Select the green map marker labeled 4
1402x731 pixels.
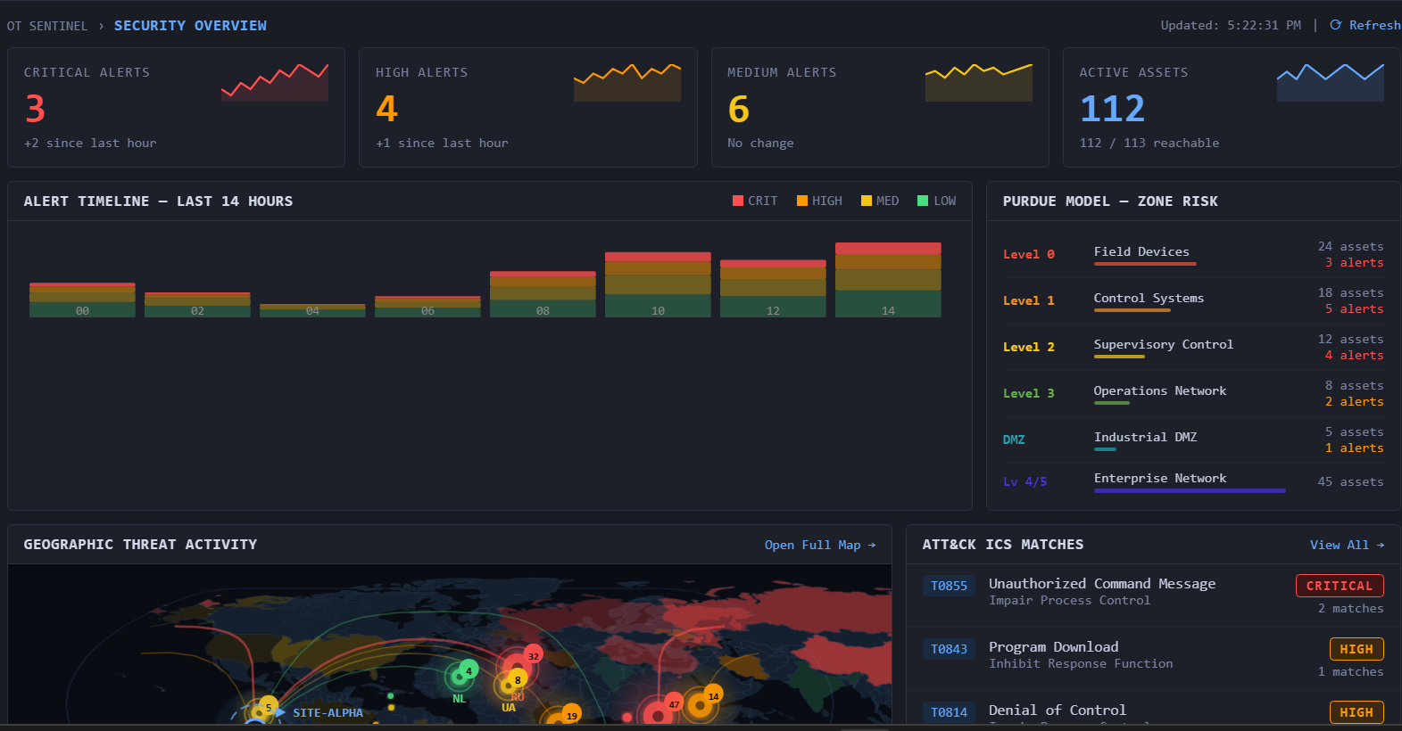click(x=469, y=670)
